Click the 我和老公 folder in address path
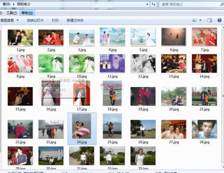This screenshot has height=173, width=224. point(24,4)
